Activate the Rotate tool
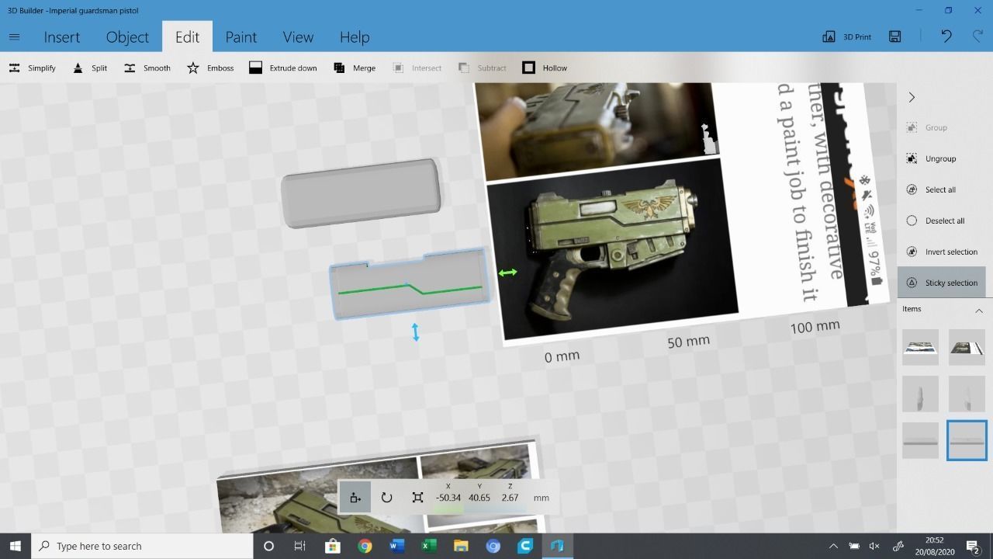993x559 pixels. pyautogui.click(x=386, y=498)
